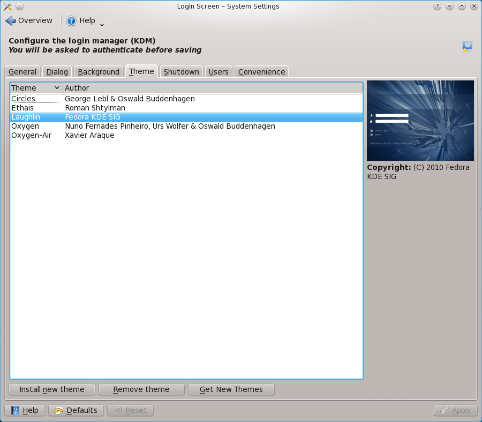The height and width of the screenshot is (422, 482).
Task: Sort list by Theme column header
Action: pos(36,88)
